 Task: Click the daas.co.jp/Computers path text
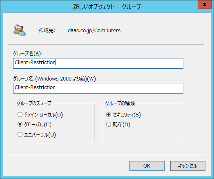click(94, 31)
